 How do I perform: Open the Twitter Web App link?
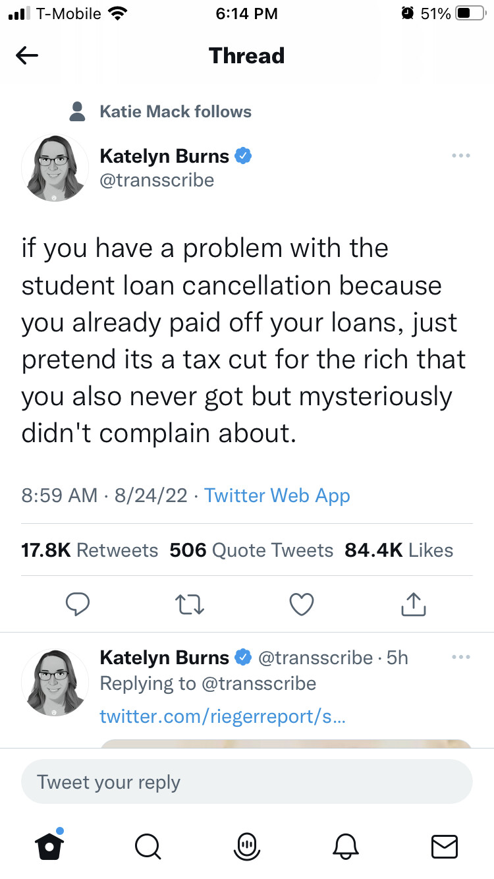click(x=277, y=496)
